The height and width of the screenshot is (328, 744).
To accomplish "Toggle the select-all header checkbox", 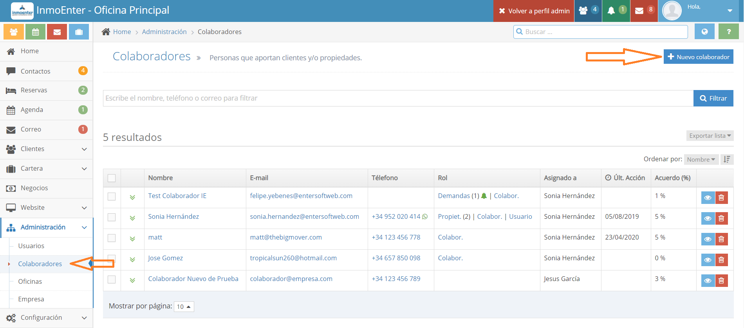I will pyautogui.click(x=112, y=178).
